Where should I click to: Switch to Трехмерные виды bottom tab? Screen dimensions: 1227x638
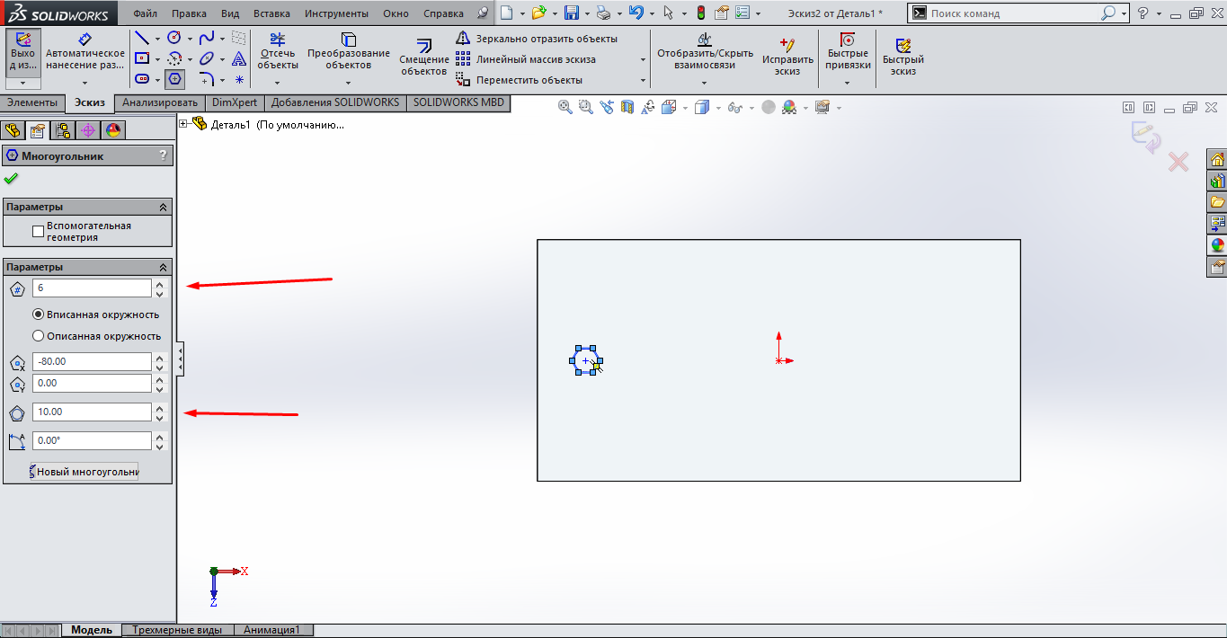177,630
